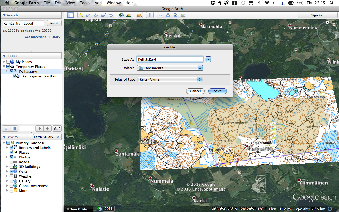Click the Places panel transparency toggle icon
The height and width of the screenshot is (212, 339).
pyautogui.click(x=14, y=129)
